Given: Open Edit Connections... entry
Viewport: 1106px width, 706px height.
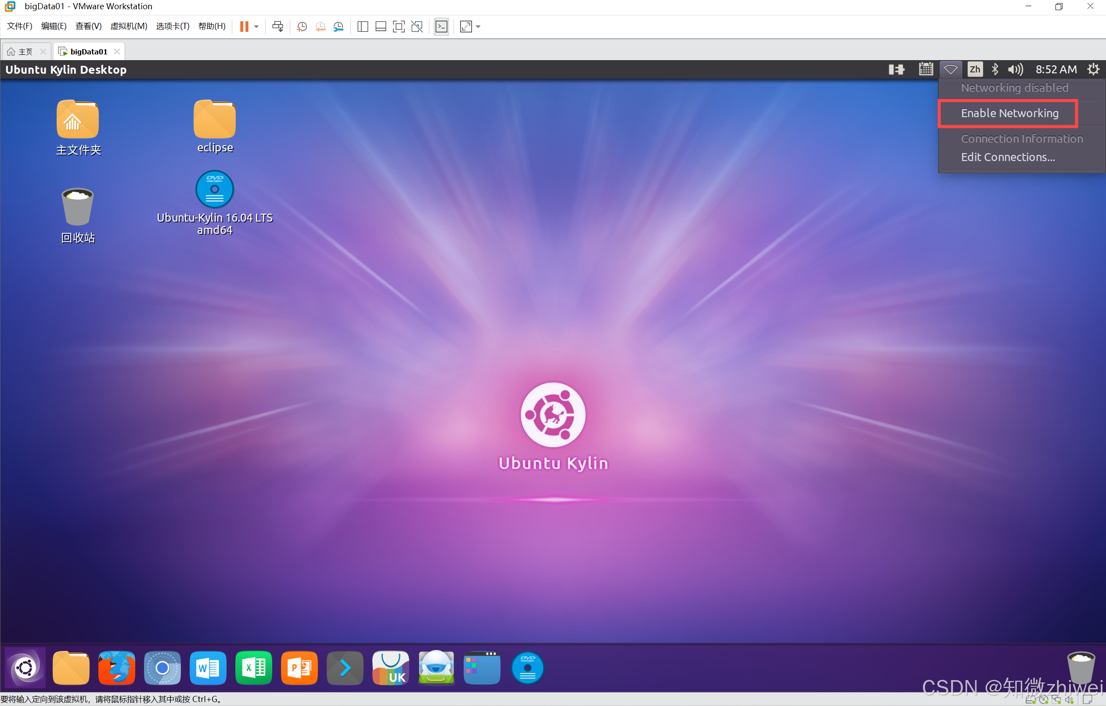Looking at the screenshot, I should (x=1007, y=158).
